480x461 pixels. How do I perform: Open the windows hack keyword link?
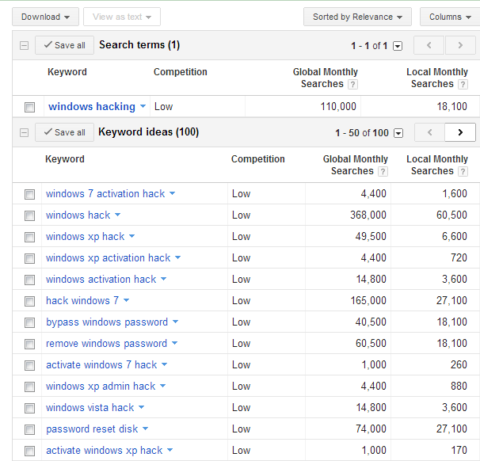78,215
